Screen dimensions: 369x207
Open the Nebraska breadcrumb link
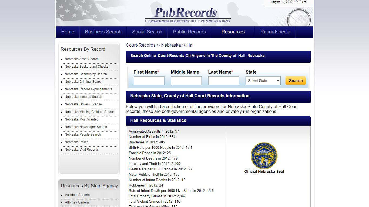171,45
